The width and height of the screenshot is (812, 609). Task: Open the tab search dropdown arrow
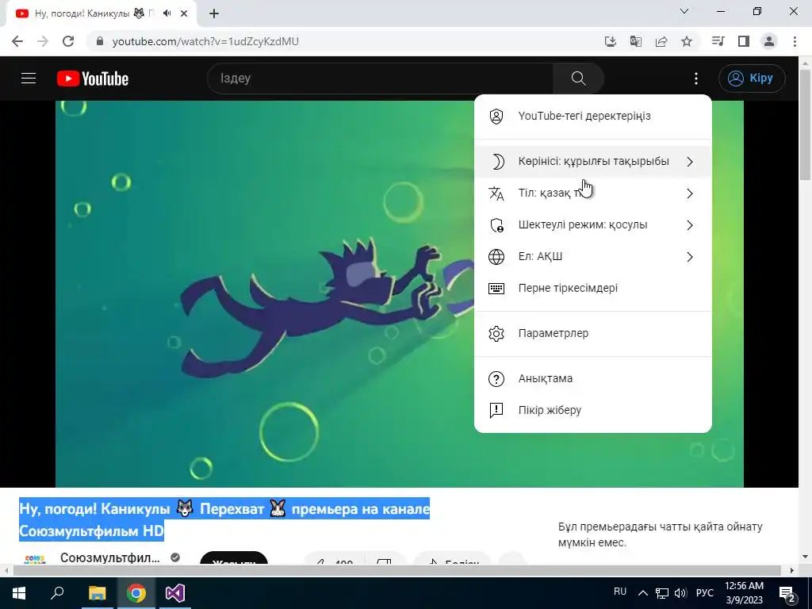tap(684, 11)
